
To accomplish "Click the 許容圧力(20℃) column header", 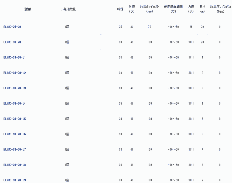I will 221,9.
